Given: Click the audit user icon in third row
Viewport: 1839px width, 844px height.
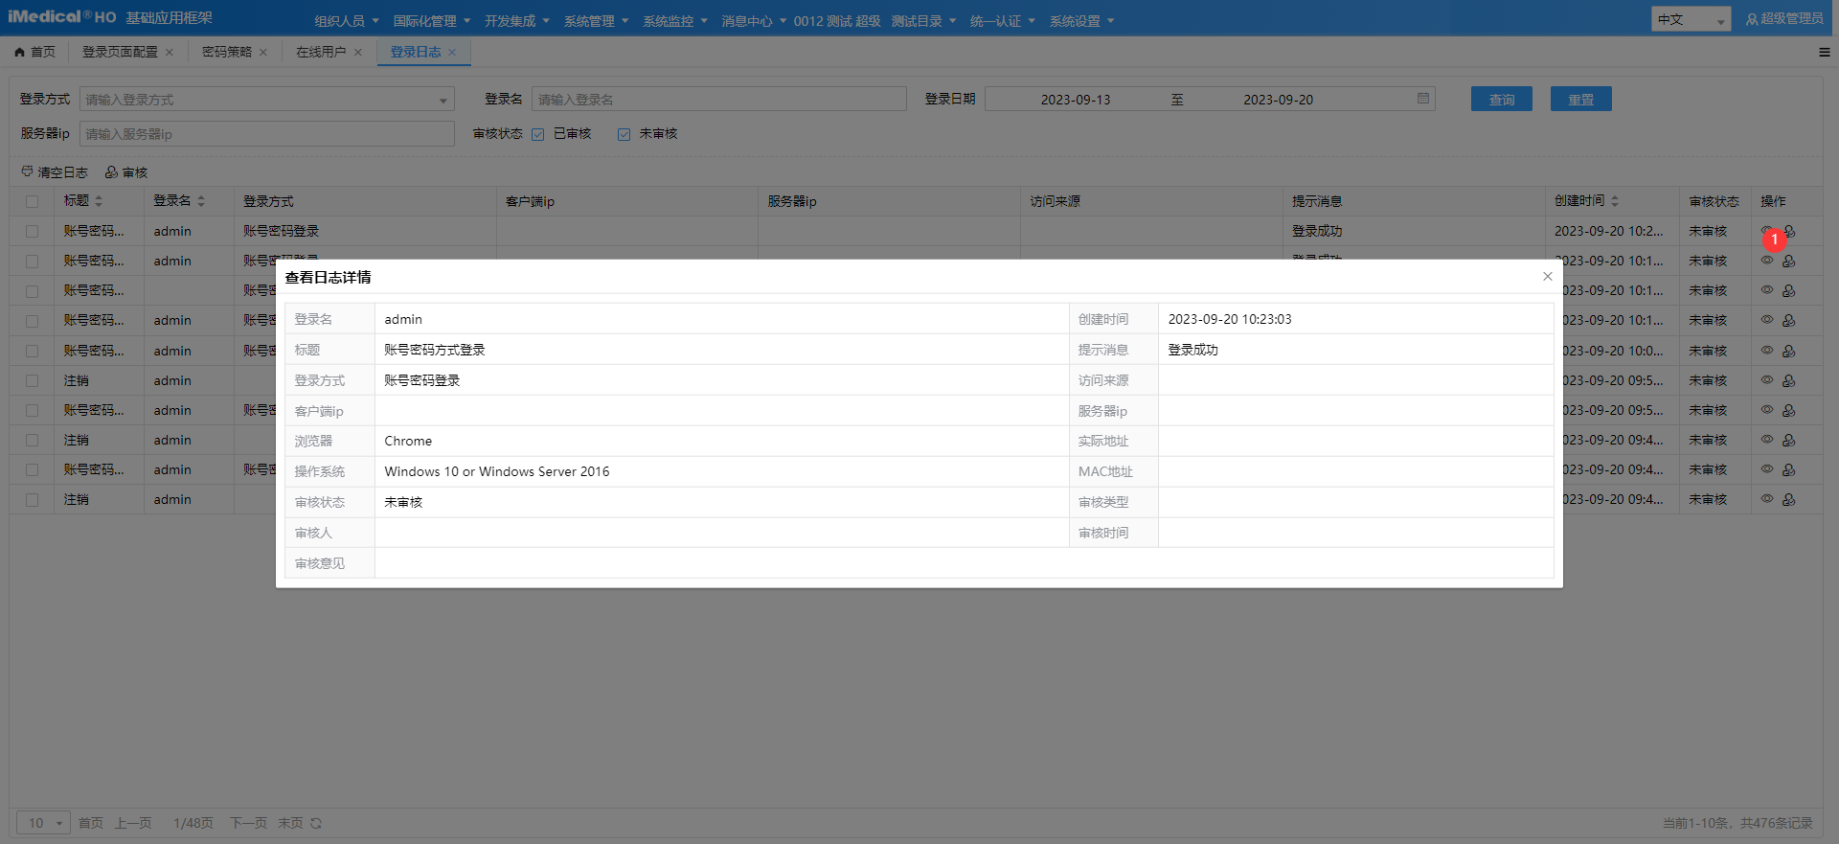Looking at the screenshot, I should click(1788, 290).
